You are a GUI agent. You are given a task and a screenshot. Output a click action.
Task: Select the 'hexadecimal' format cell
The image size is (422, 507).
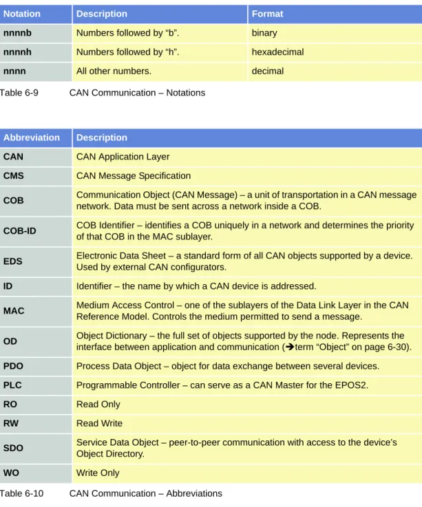pyautogui.click(x=335, y=52)
